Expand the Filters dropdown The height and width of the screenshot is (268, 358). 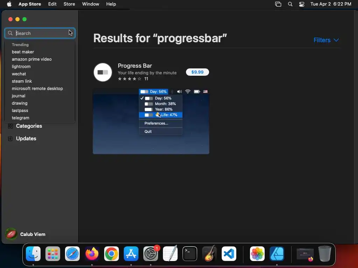(326, 40)
